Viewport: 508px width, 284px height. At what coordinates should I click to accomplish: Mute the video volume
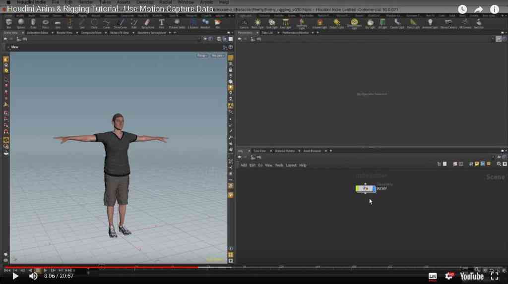coord(33,276)
